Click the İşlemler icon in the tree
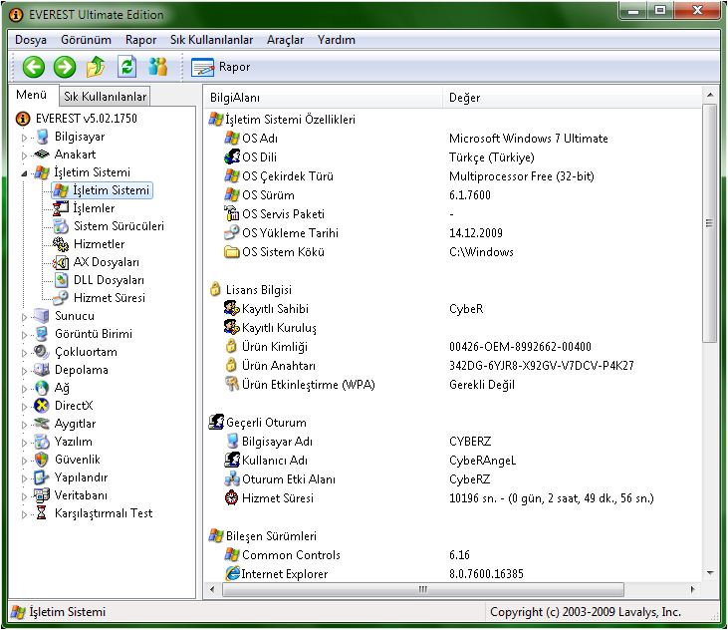728x630 pixels. 61,208
